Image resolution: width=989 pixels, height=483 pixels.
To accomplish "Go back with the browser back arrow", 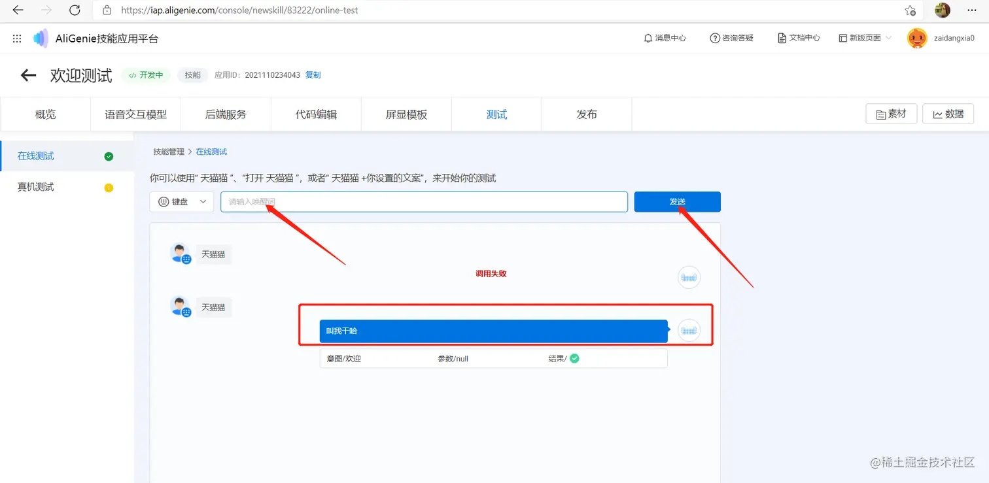I will [18, 10].
